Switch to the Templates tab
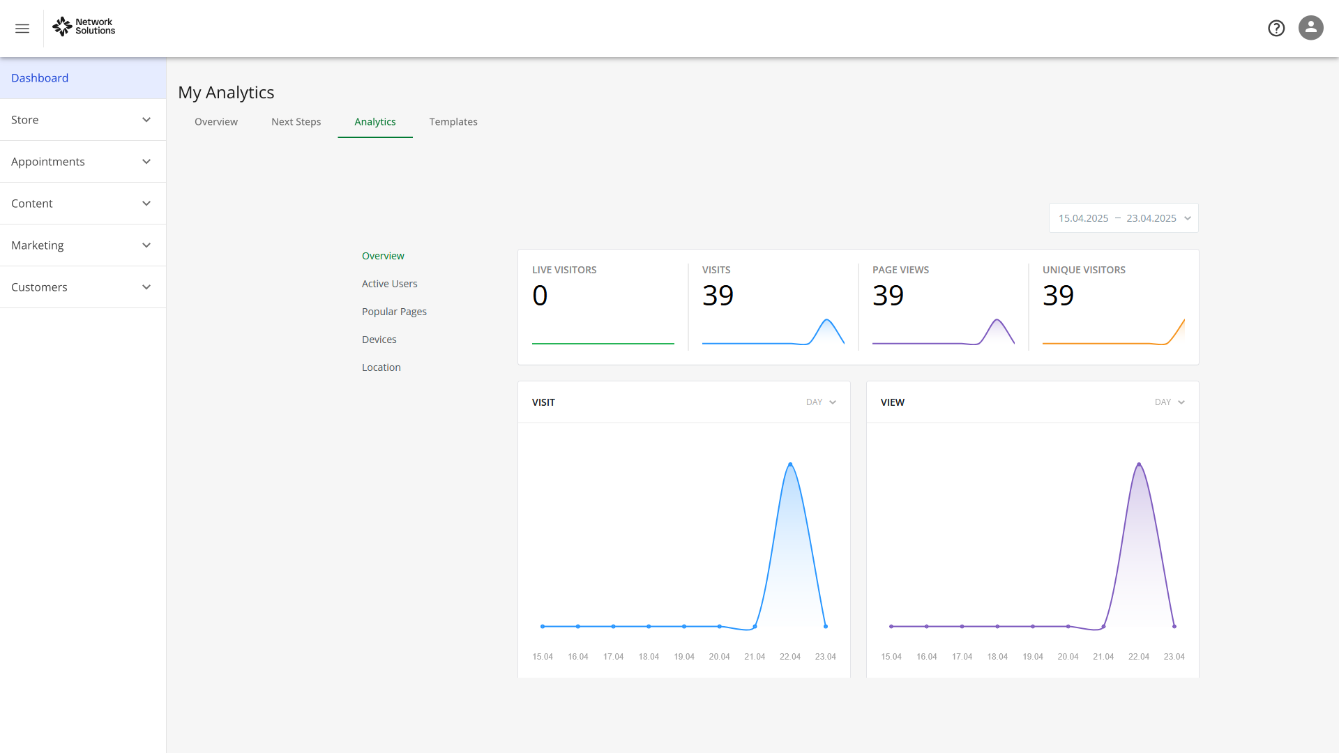 453,122
